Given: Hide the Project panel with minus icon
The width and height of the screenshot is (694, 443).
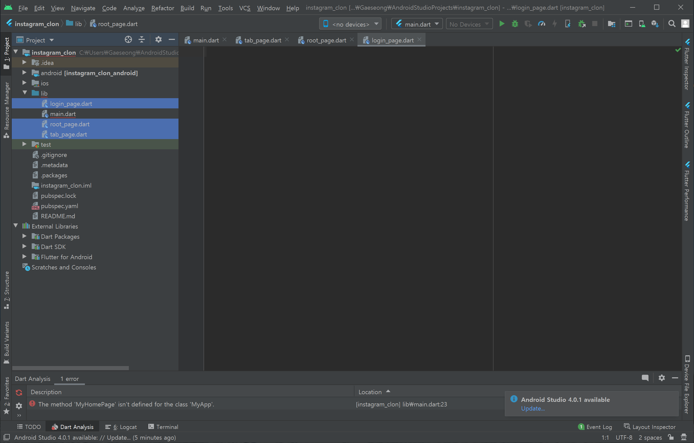Looking at the screenshot, I should (x=172, y=40).
